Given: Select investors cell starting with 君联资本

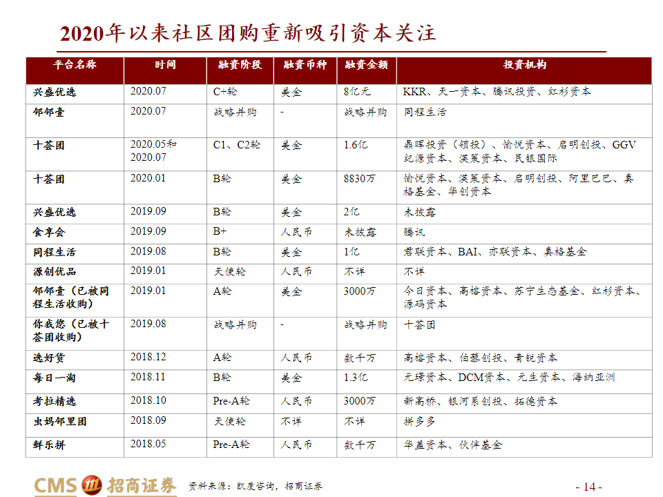Looking at the screenshot, I should 495,252.
